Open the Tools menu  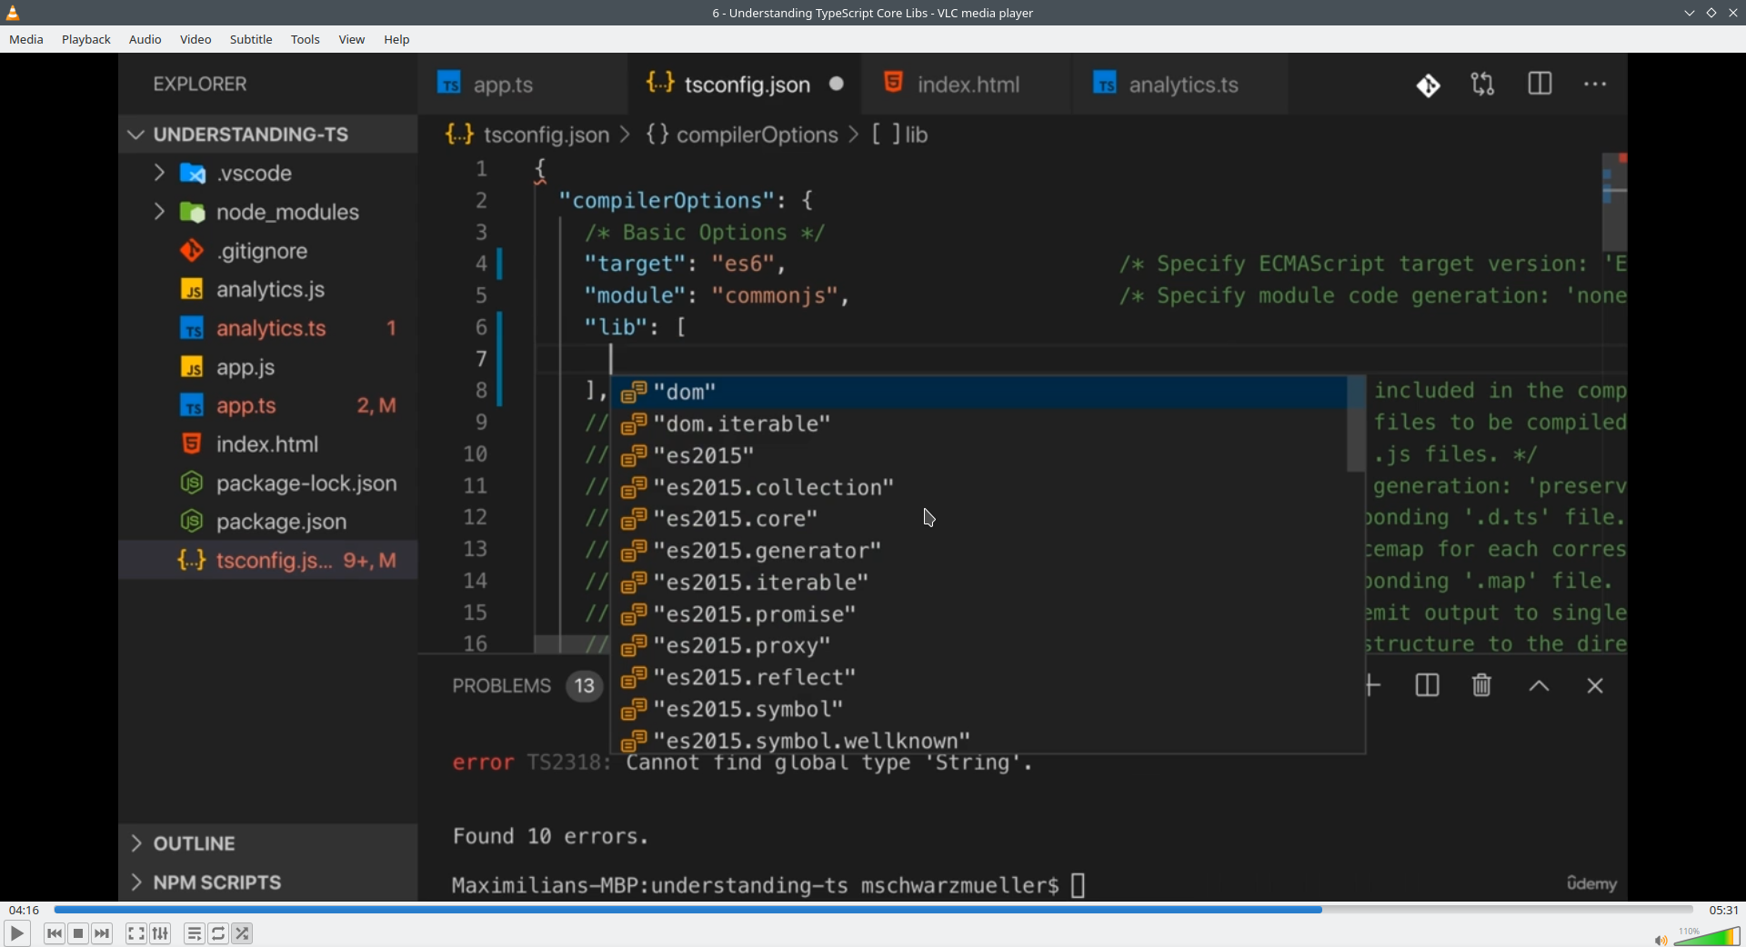[x=306, y=40]
